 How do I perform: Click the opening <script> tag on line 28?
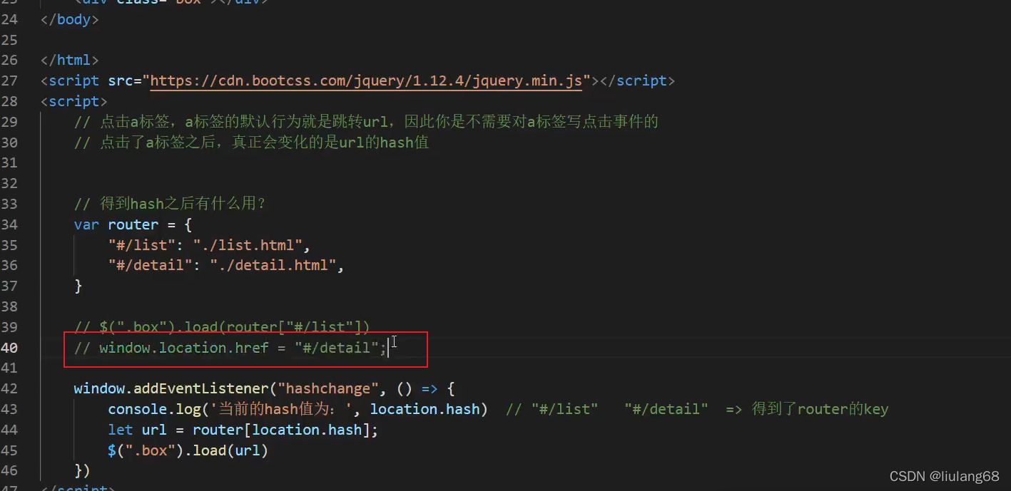(74, 101)
